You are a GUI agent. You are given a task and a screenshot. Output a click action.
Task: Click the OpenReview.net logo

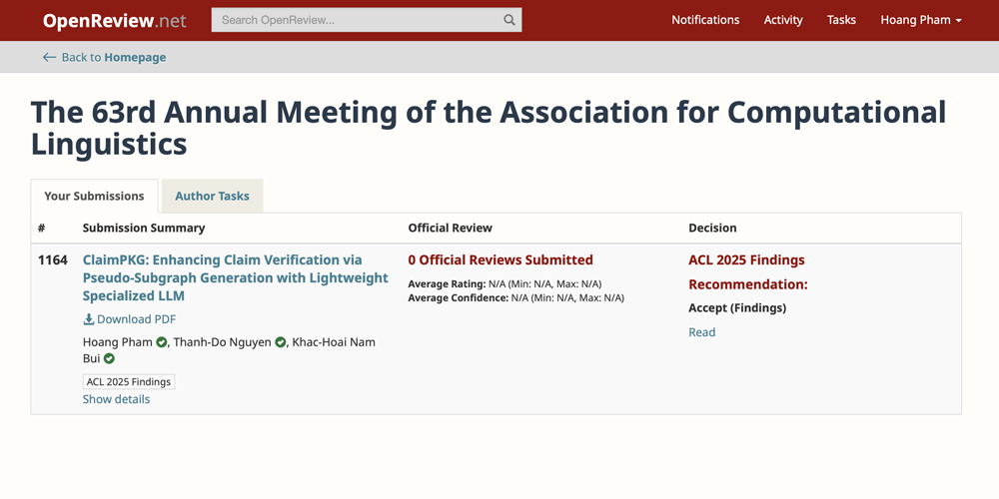115,20
